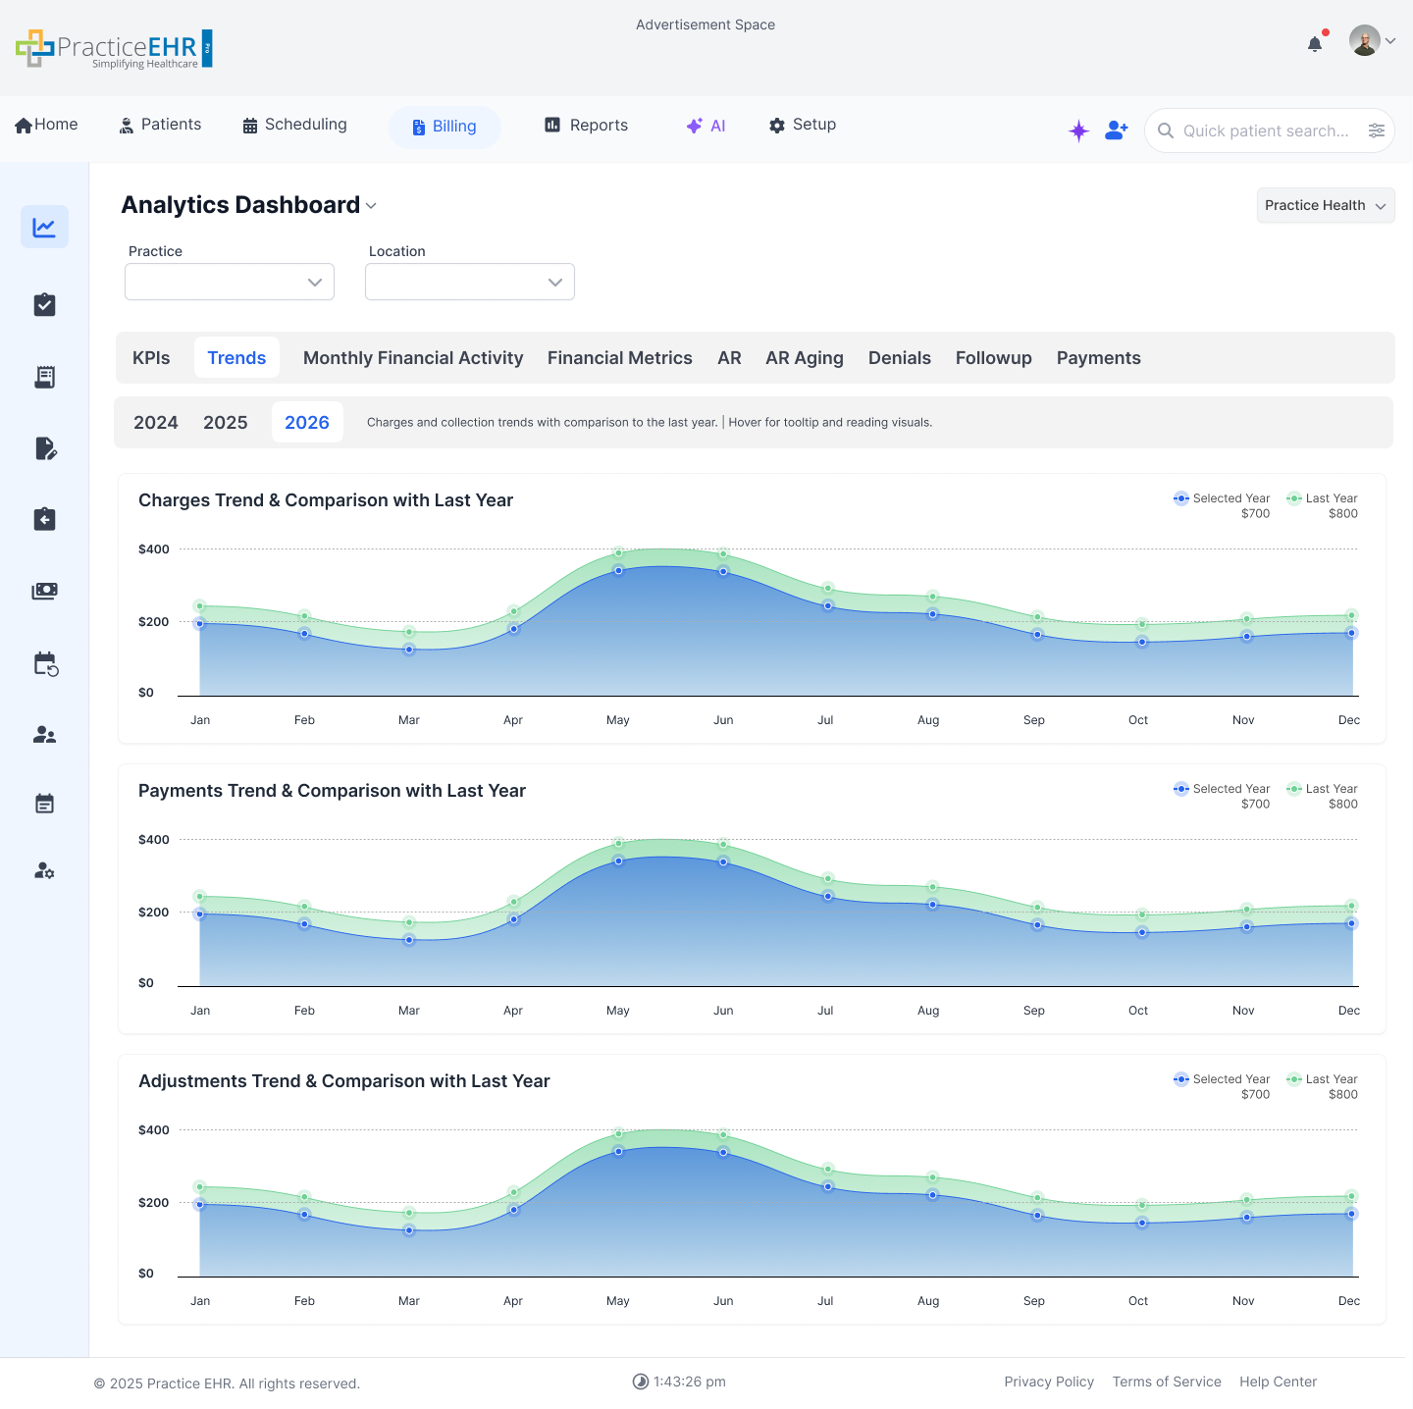Screen dimensions: 1413x1409
Task: Click the user settings gear icon in sidebar
Action: [44, 870]
